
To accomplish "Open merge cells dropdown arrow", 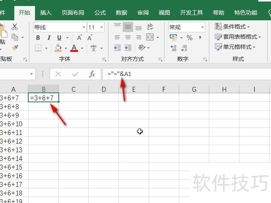I will tap(158, 37).
